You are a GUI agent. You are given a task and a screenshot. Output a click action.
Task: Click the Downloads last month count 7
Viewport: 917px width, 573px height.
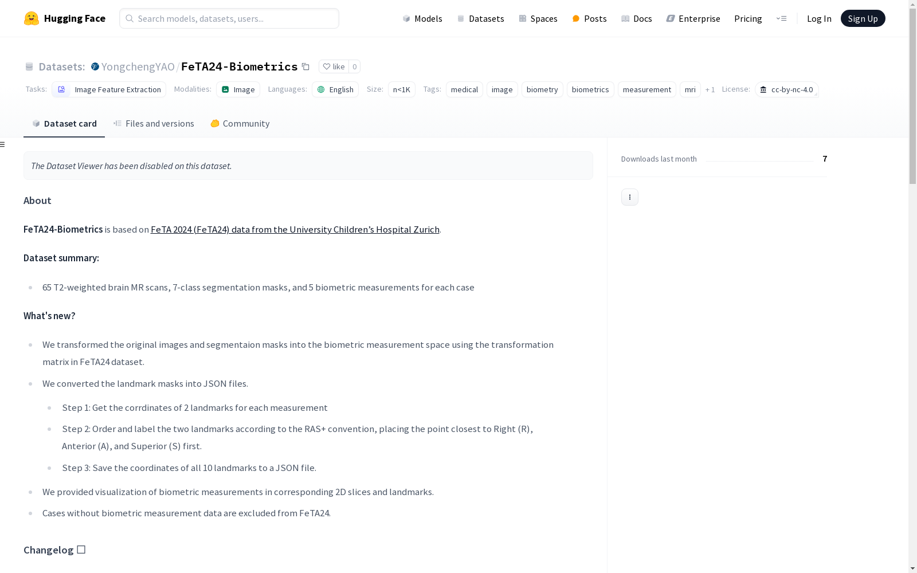click(825, 159)
